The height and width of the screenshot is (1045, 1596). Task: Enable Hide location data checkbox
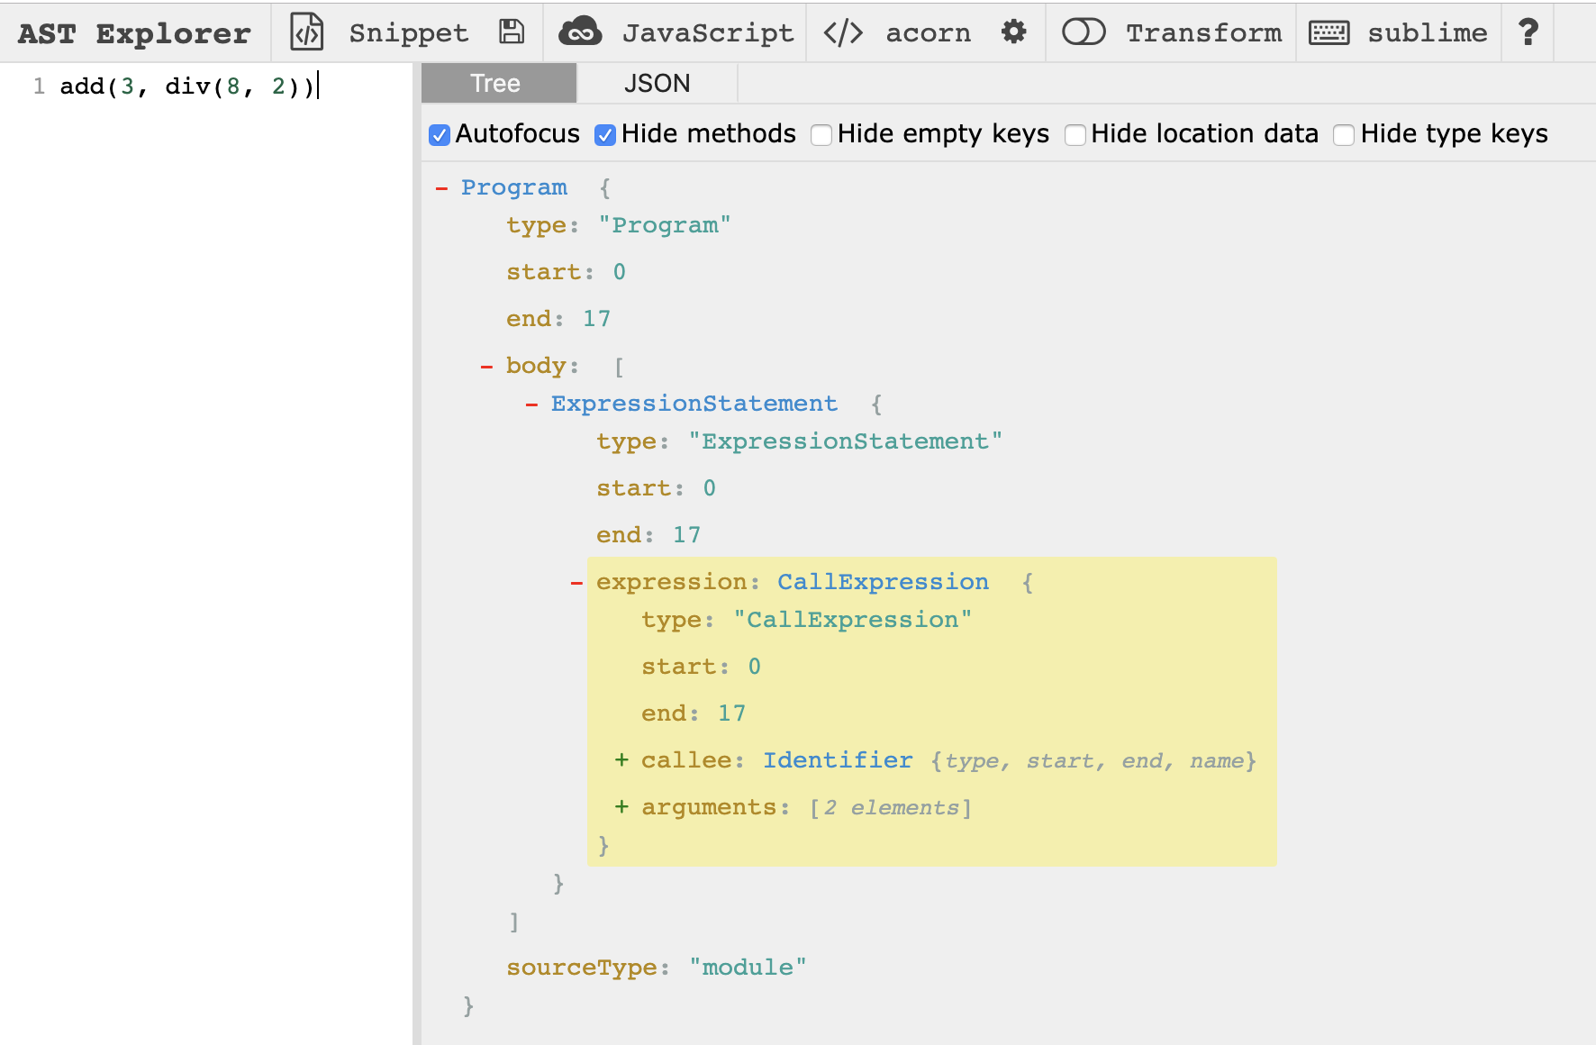1075,135
